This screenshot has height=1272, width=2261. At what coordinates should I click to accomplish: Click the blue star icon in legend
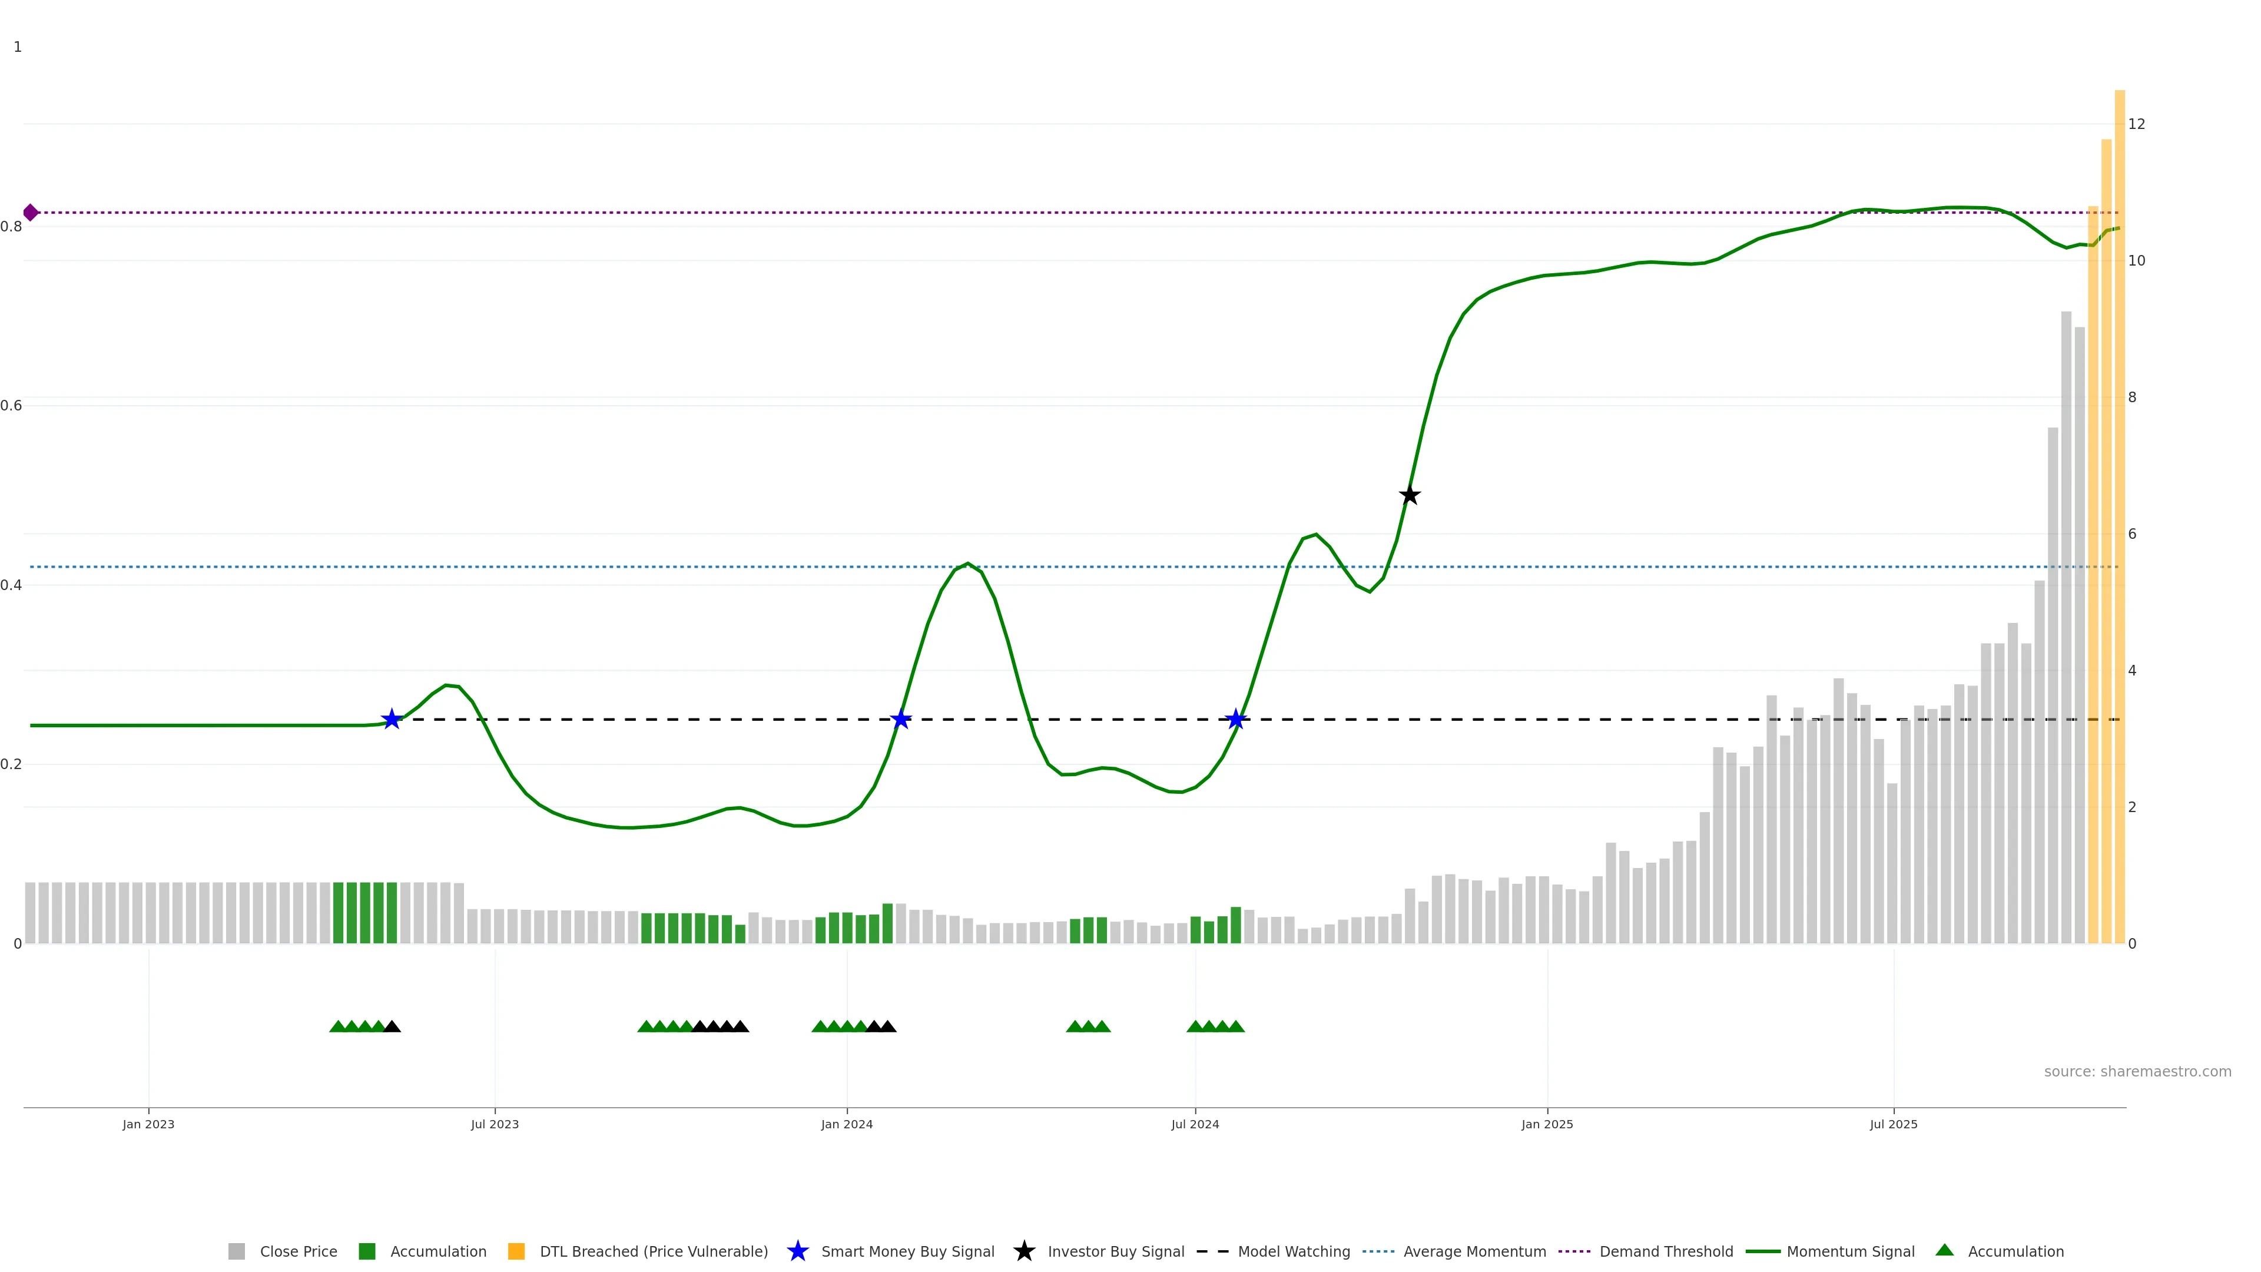click(797, 1251)
